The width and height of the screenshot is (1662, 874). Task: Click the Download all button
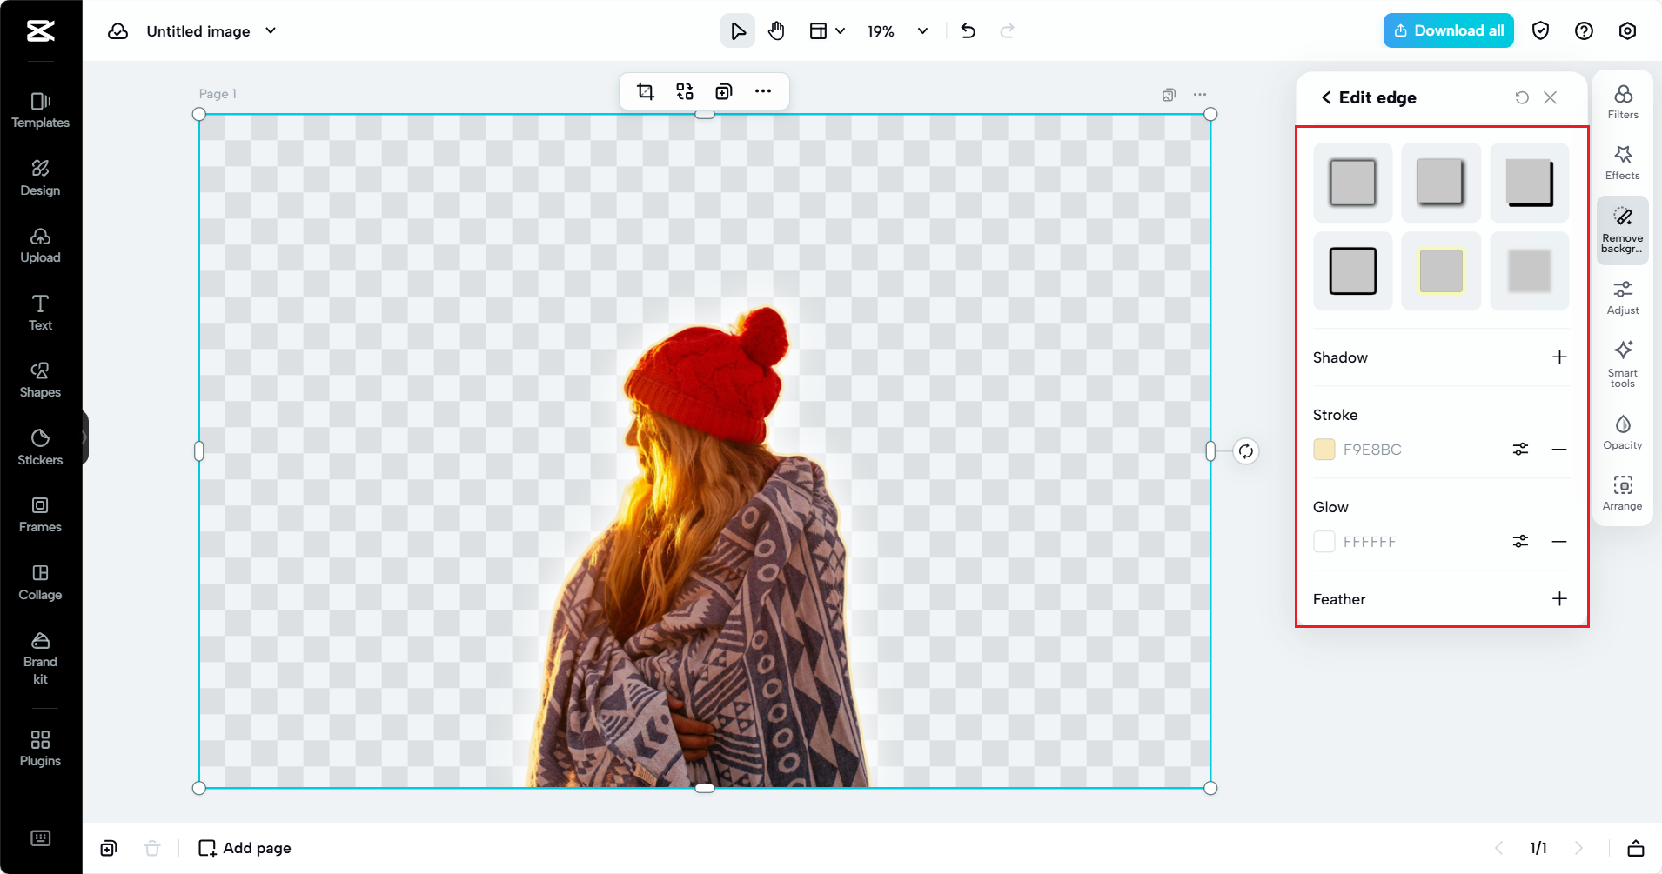coord(1447,30)
